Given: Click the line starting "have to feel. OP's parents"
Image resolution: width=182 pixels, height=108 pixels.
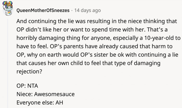Looking at the screenshot, I should point(94,46).
